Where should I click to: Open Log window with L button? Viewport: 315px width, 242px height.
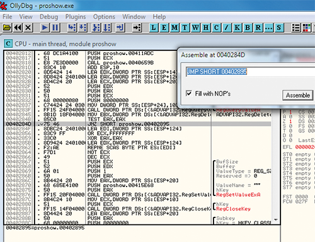pyautogui.click(x=154, y=28)
